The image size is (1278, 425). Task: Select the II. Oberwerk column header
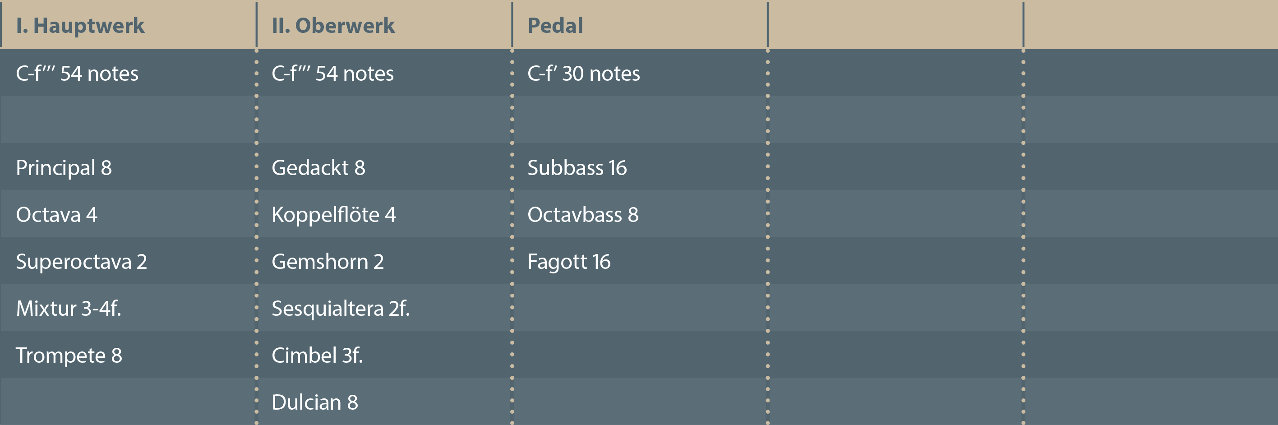coord(333,25)
